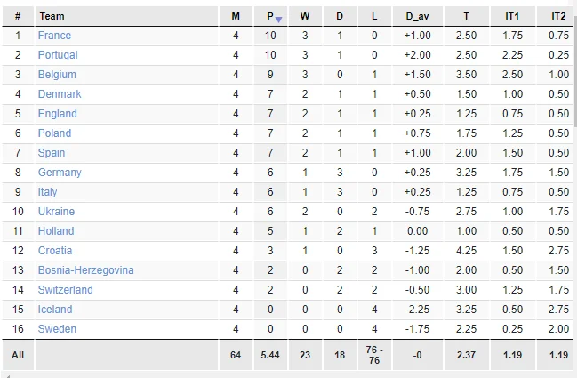Sort table by T totals header
Screen dimensions: 577x378
click(467, 16)
